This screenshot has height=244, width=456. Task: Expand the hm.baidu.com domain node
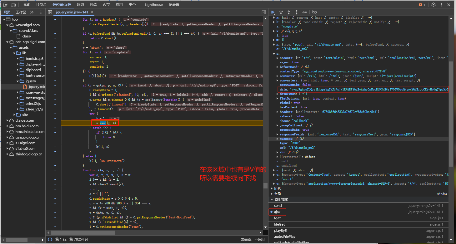[8, 126]
